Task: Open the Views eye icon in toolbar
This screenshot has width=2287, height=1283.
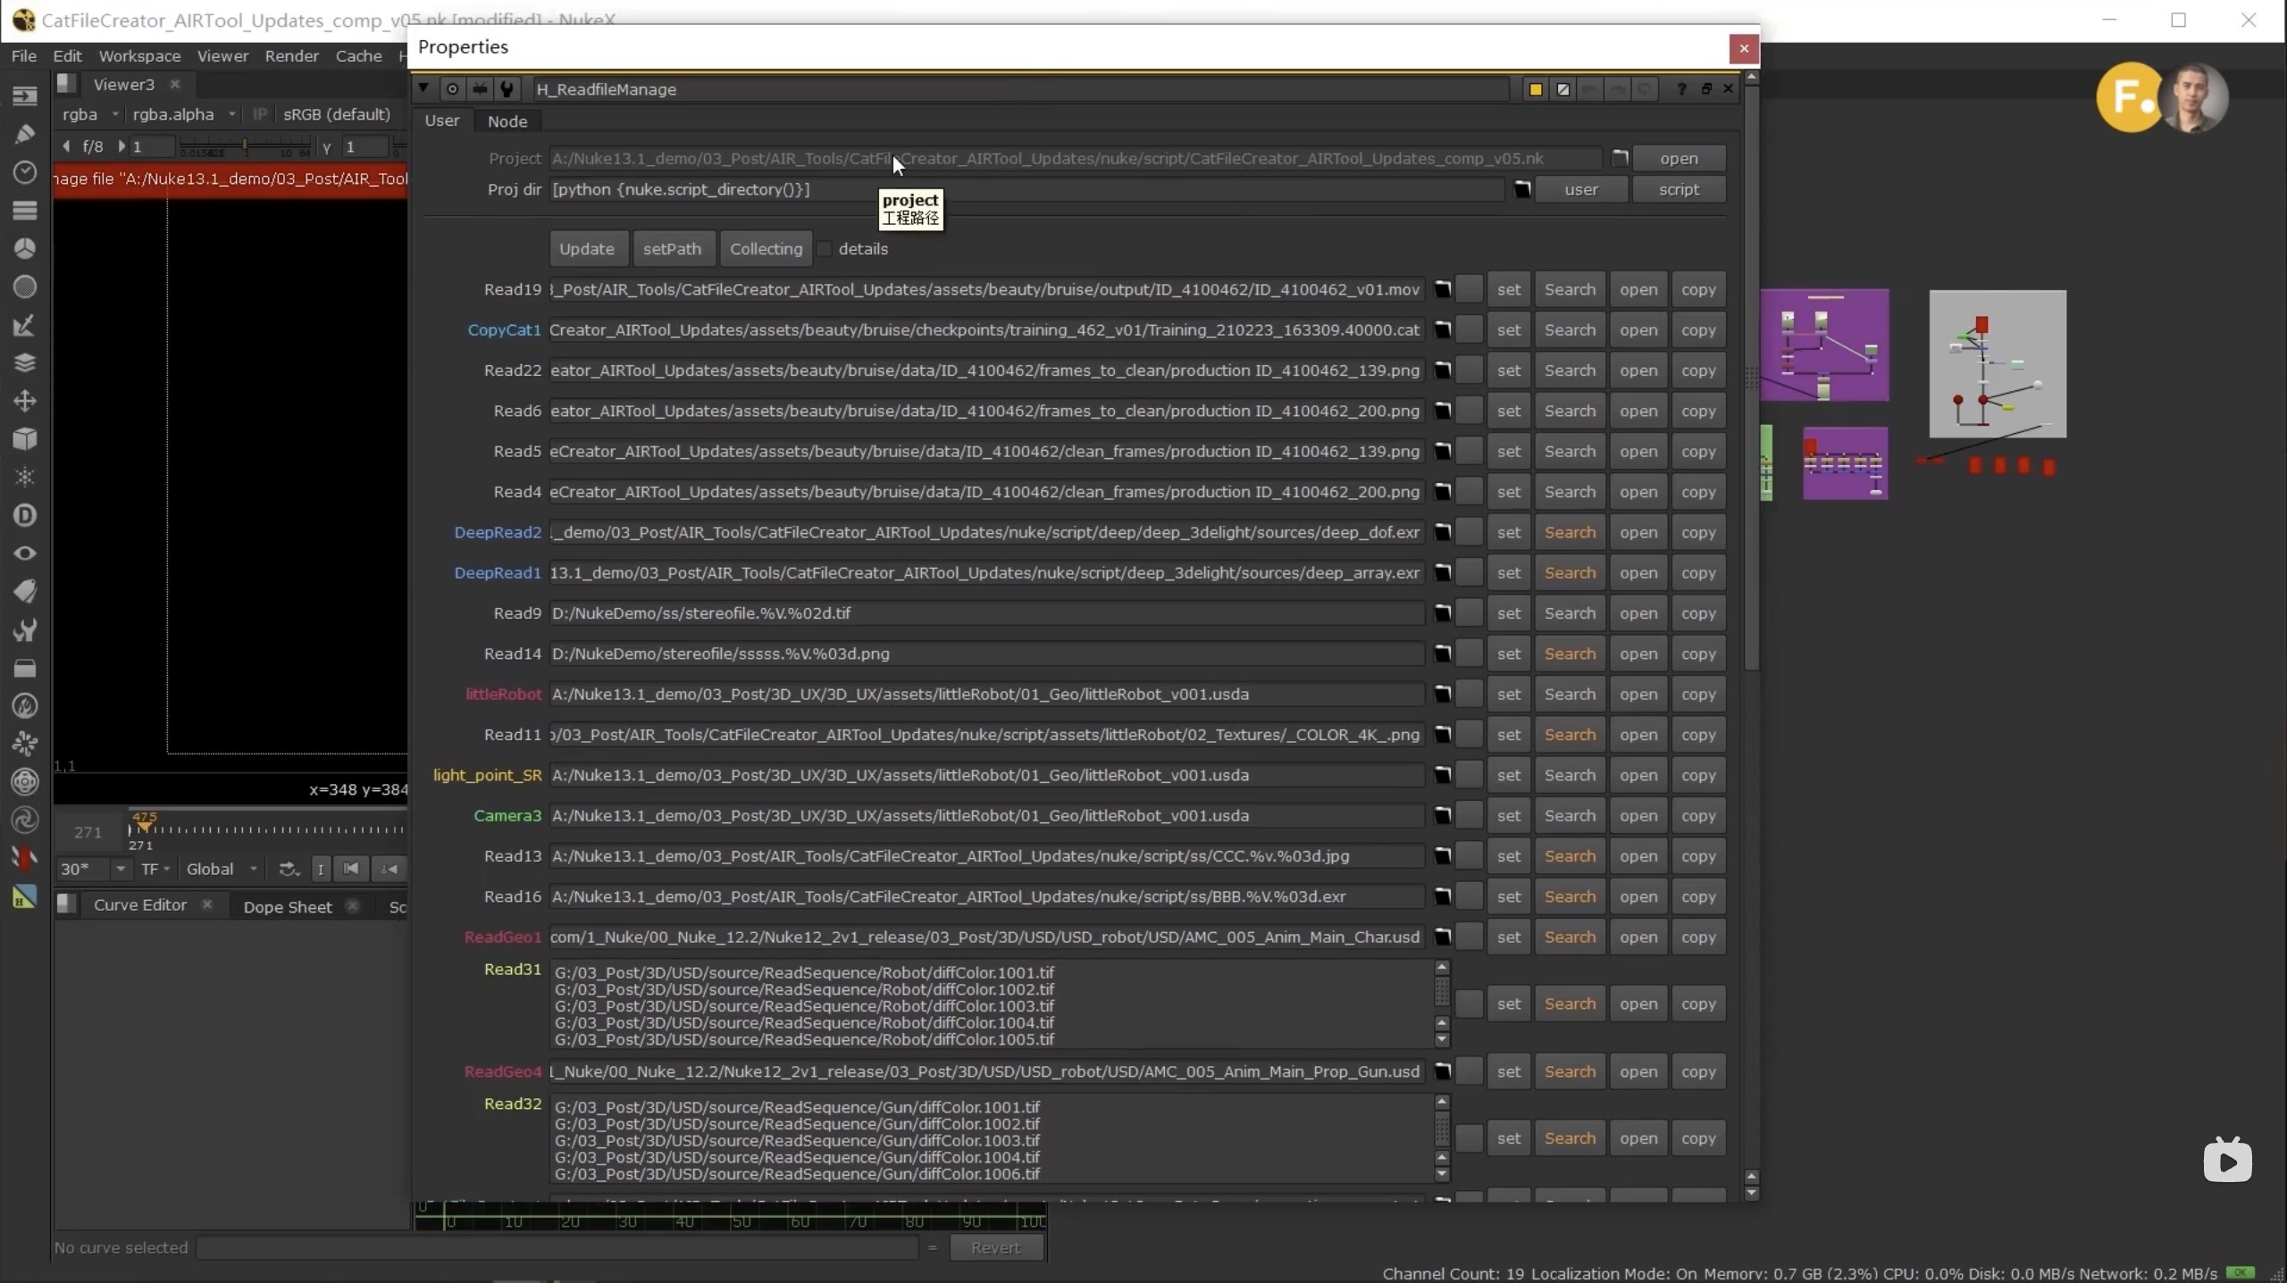Action: (x=24, y=553)
